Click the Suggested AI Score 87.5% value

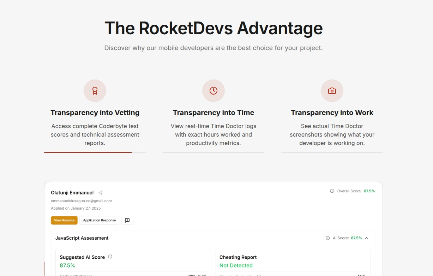point(67,265)
